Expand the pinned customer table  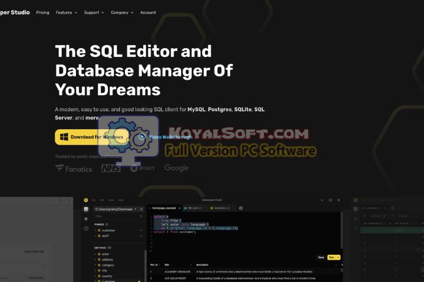coord(95,230)
